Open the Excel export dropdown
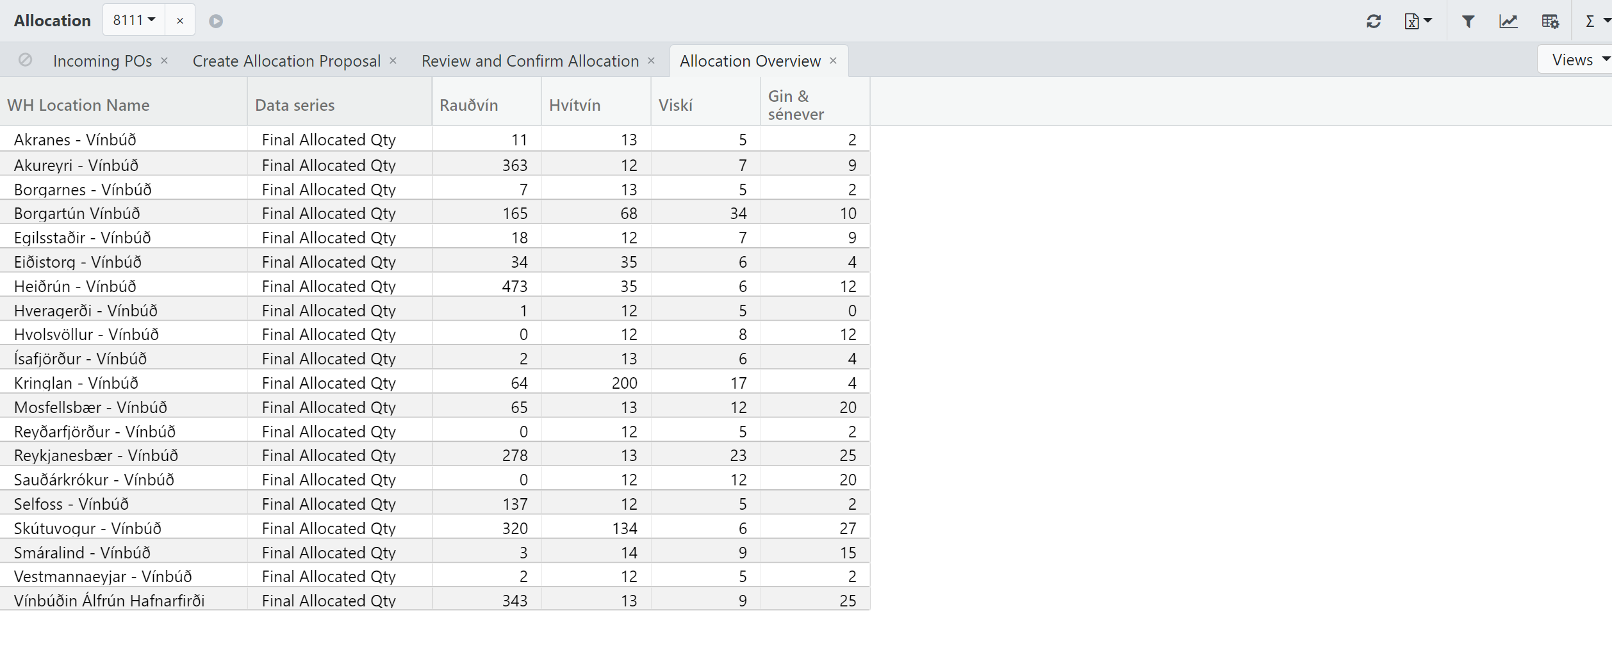Screen dimensions: 1612x657 point(1417,21)
